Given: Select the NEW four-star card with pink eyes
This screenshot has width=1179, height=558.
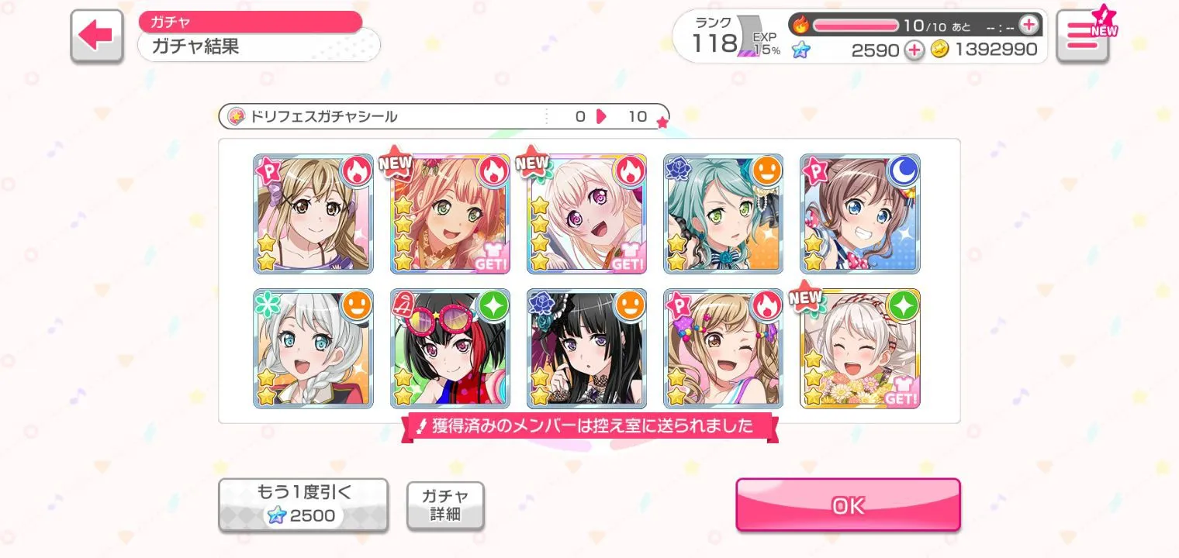Looking at the screenshot, I should click(586, 214).
